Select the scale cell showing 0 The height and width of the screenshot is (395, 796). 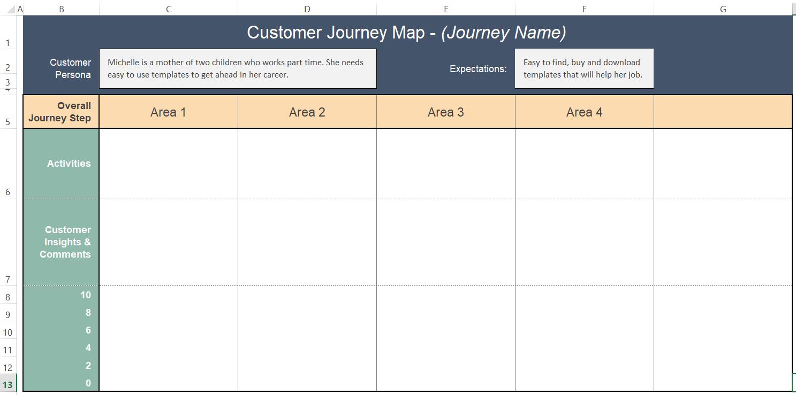(x=61, y=383)
